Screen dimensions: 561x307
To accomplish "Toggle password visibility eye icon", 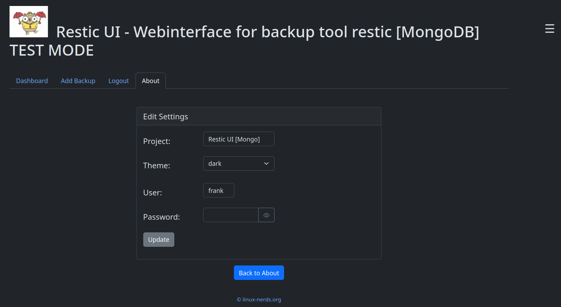I will (266, 215).
